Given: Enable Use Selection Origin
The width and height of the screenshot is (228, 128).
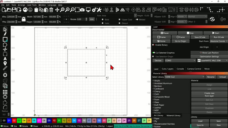Looking at the screenshot, I should click(x=153, y=57).
